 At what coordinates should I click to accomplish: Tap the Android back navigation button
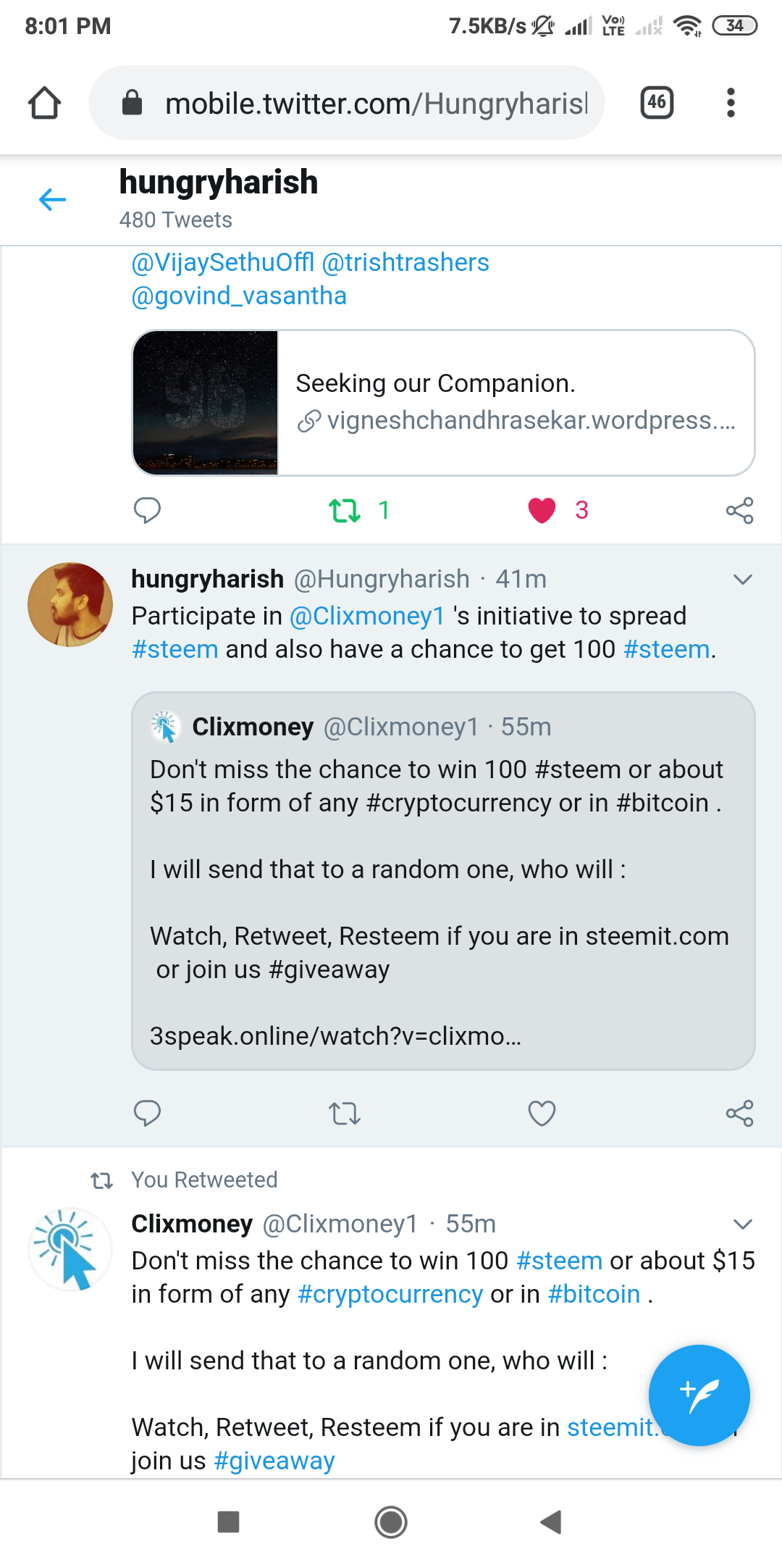552,1522
